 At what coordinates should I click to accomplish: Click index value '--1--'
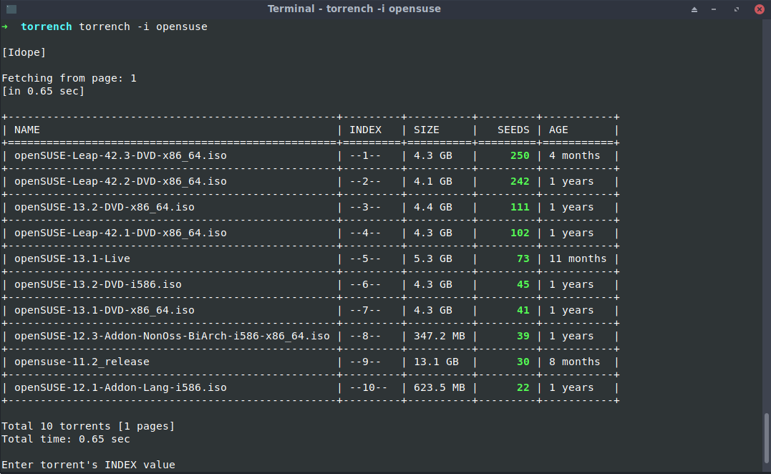click(x=365, y=155)
